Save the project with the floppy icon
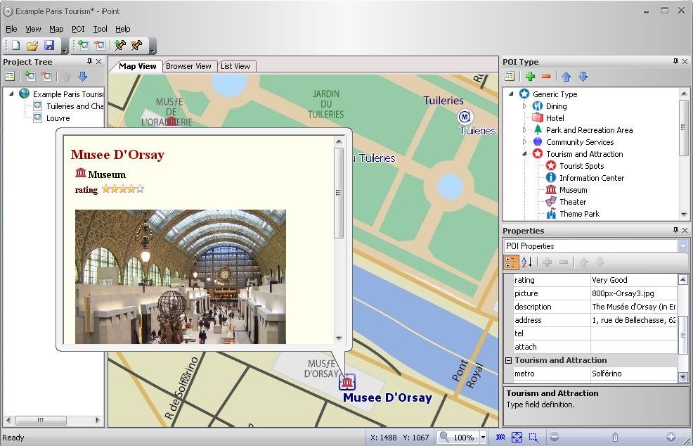Viewport: 693px width, 446px height. point(49,45)
